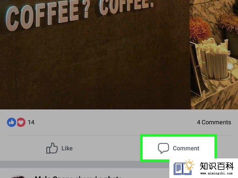Open the www.mimingshi.com watermark link
Screen dimensions: 238x178
(x=216, y=173)
